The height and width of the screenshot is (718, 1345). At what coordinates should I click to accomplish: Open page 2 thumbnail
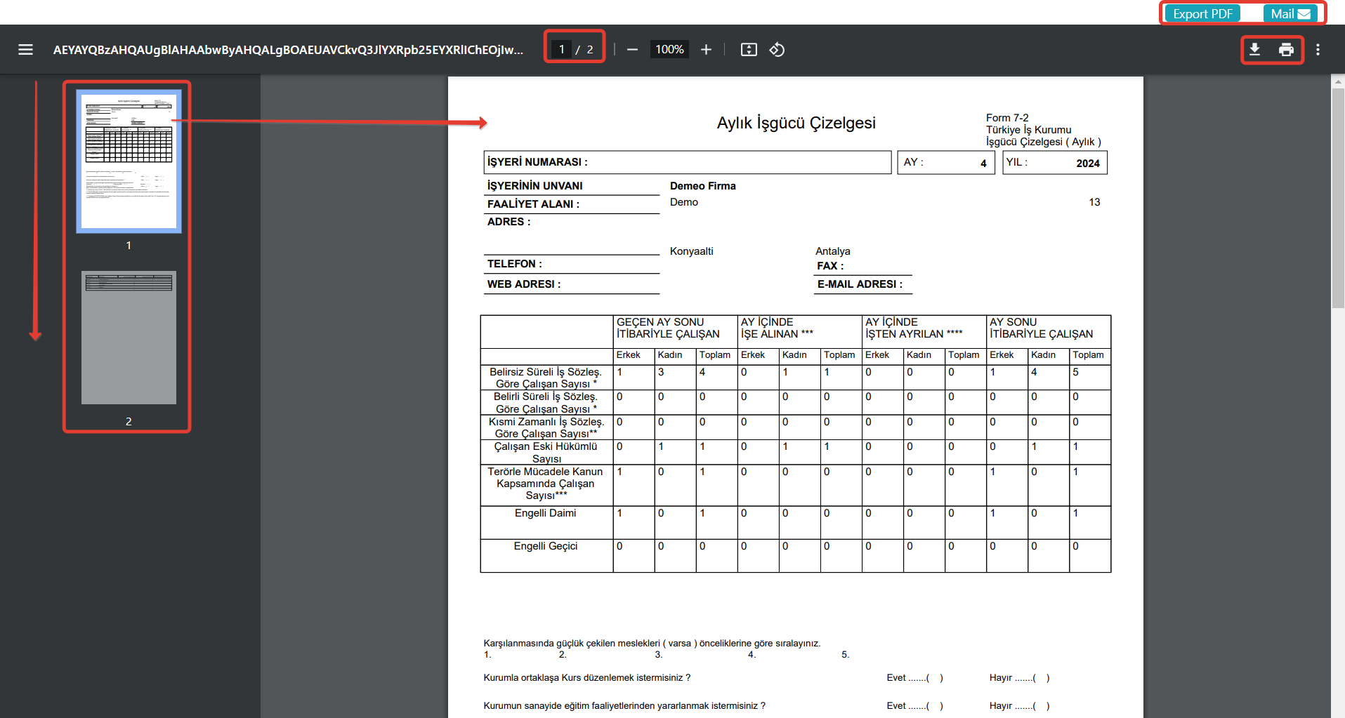tap(129, 338)
